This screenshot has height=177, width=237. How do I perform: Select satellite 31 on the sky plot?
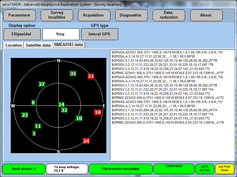click(x=73, y=73)
